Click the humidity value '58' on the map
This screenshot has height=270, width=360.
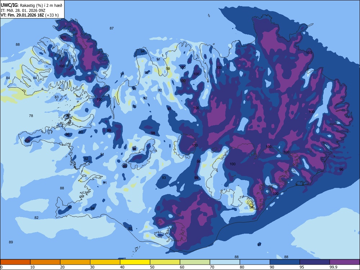(x=251, y=207)
